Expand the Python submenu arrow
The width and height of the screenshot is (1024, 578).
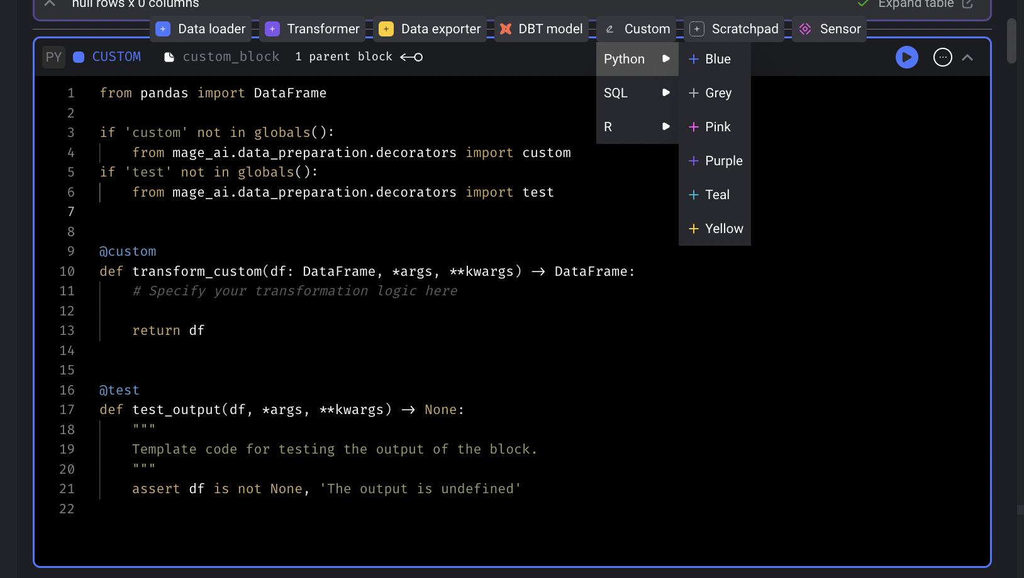pos(666,58)
